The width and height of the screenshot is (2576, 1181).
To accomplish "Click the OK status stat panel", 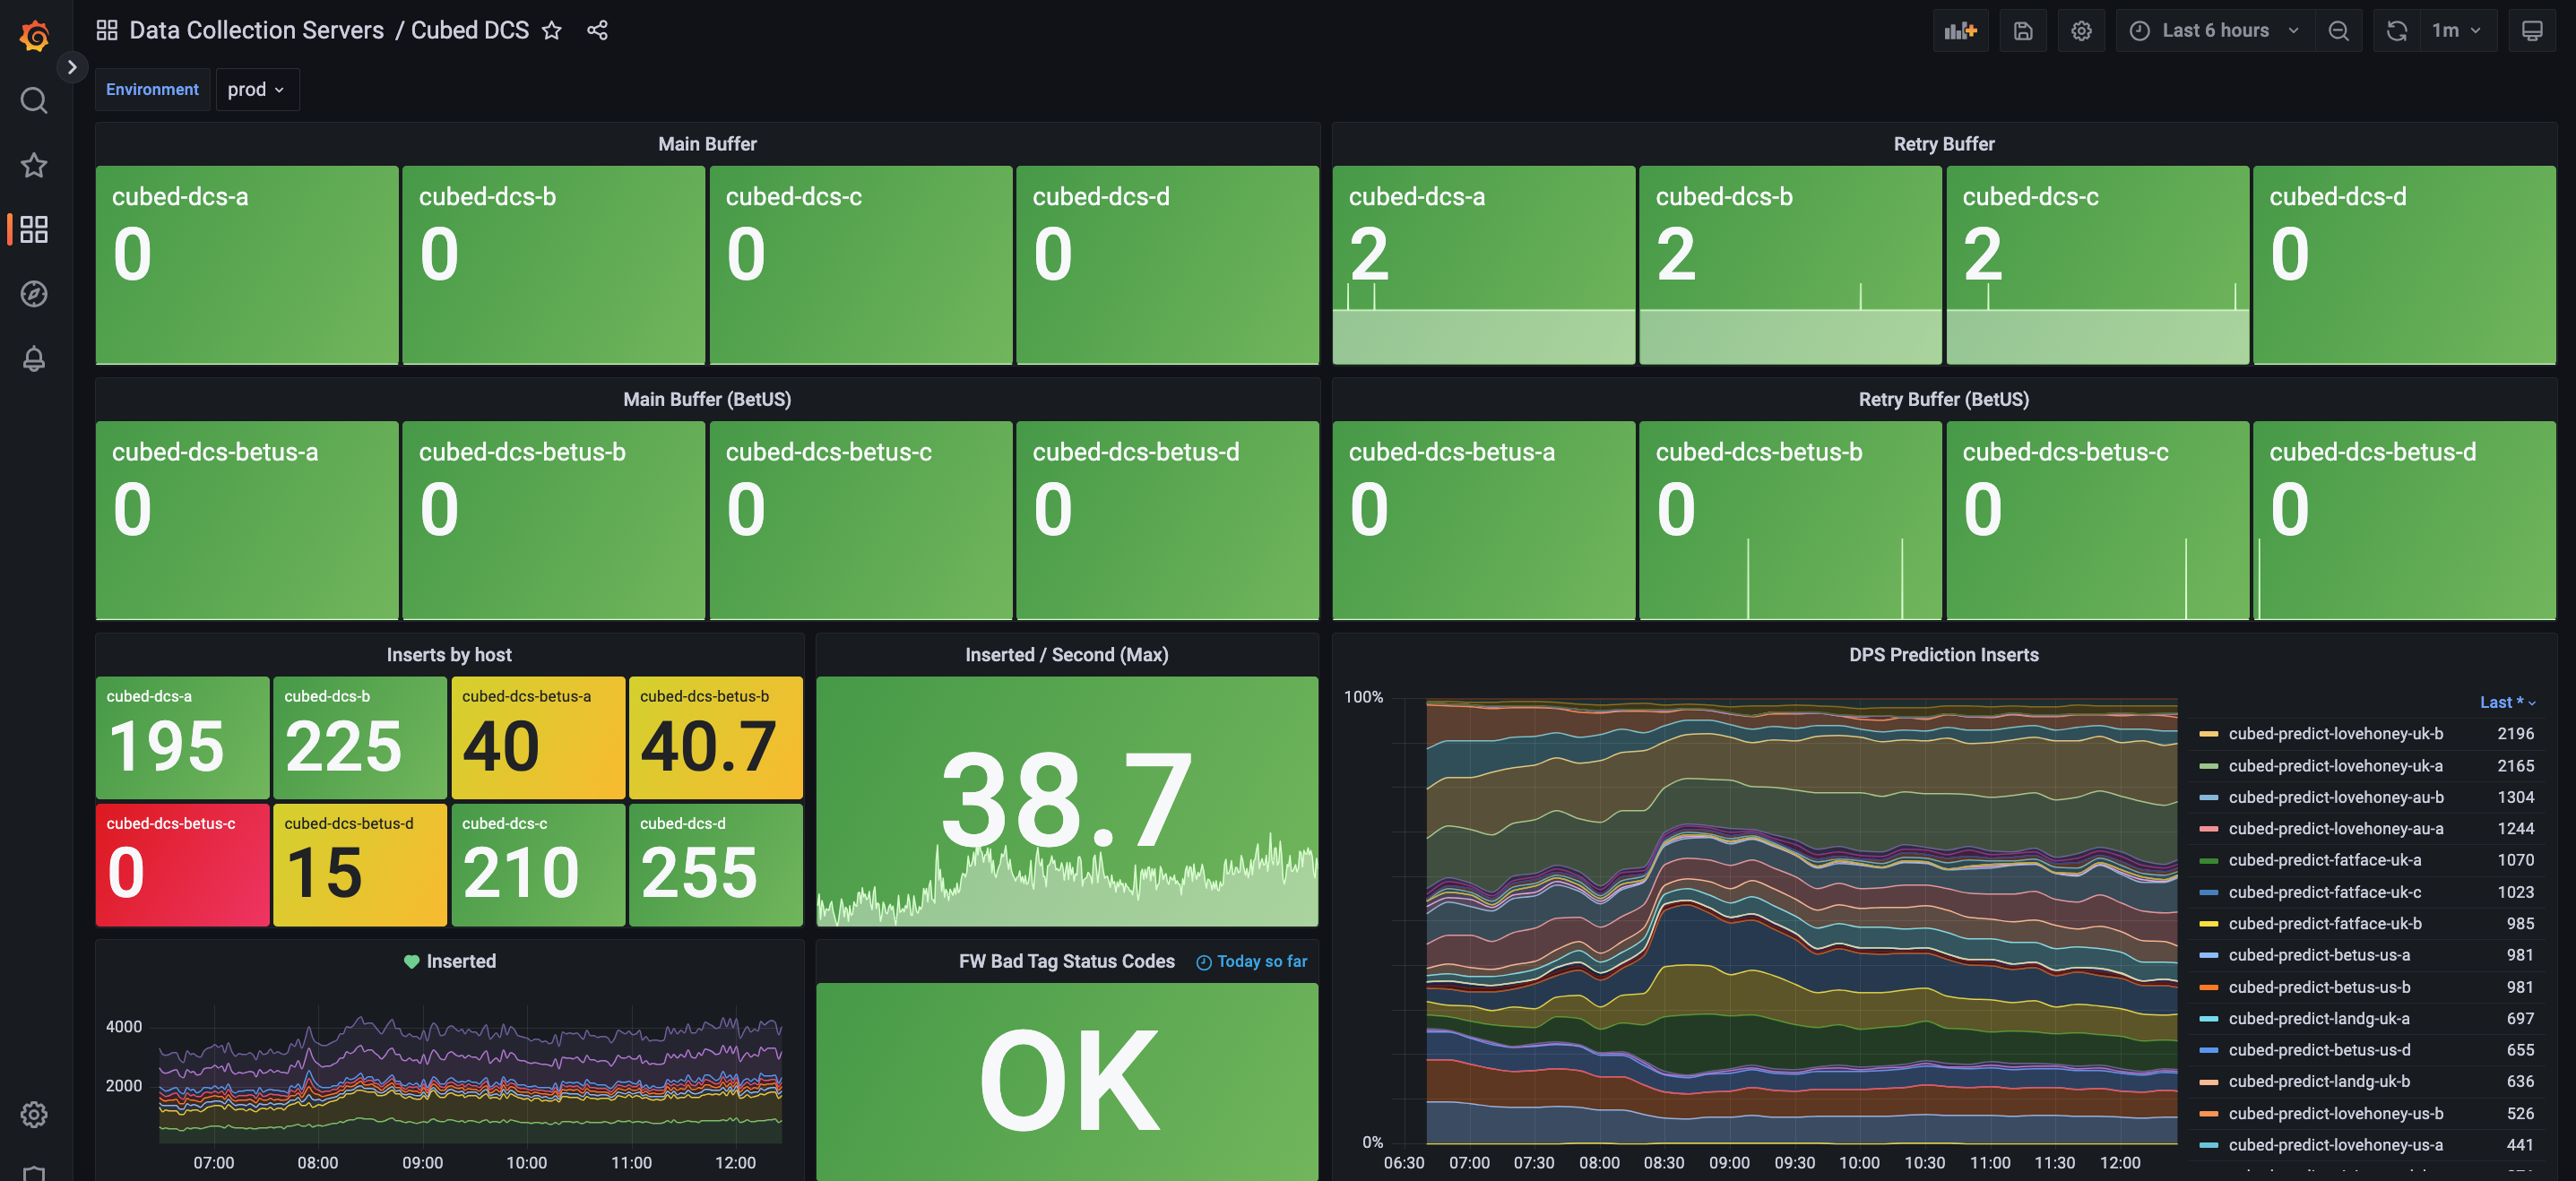I will [x=1066, y=1081].
